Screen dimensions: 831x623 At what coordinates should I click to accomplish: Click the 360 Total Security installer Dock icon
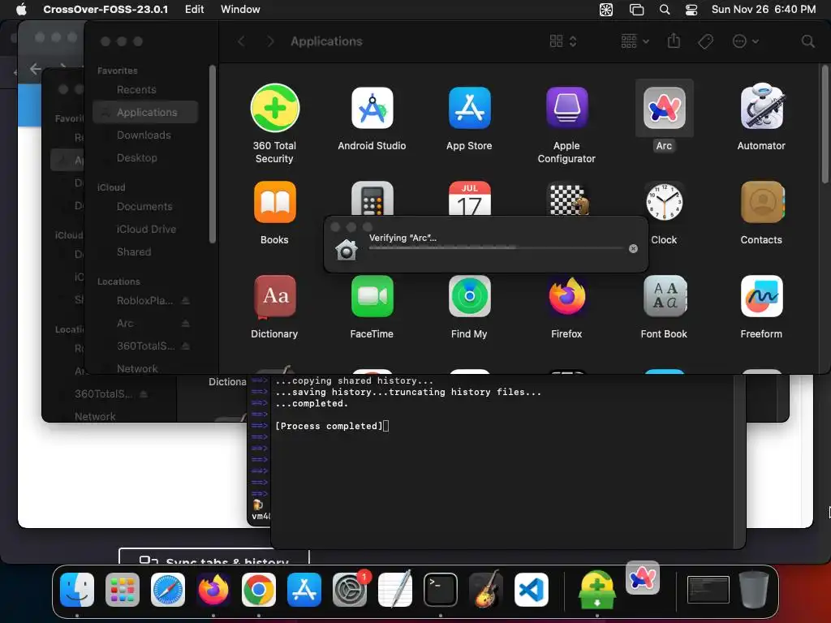coord(597,590)
